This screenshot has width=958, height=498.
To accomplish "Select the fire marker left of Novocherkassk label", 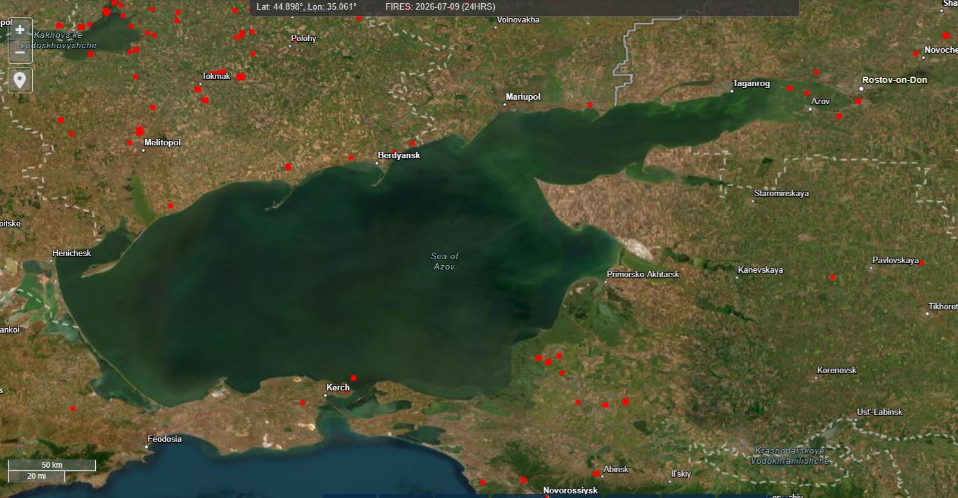I will coord(916,53).
